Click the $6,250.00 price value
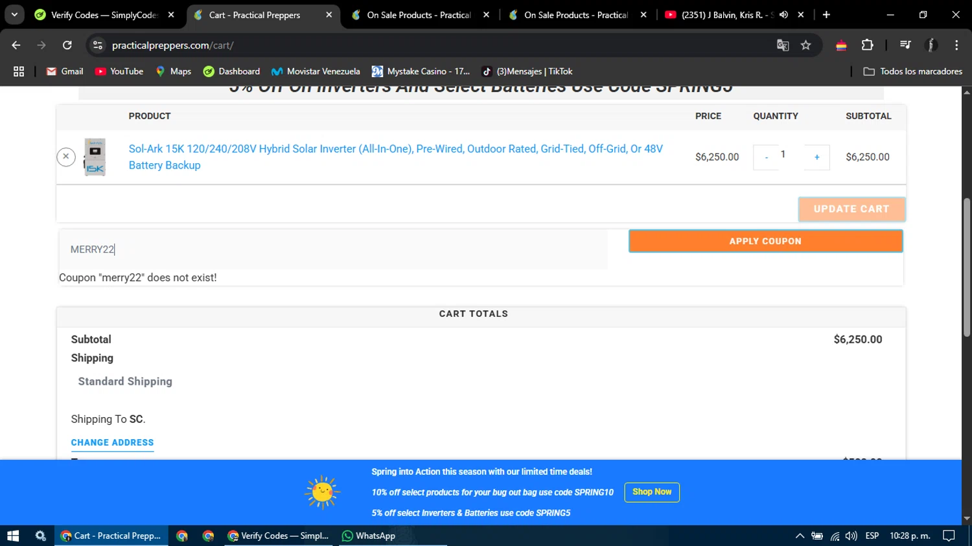Screen dimensions: 972x546 (717, 157)
